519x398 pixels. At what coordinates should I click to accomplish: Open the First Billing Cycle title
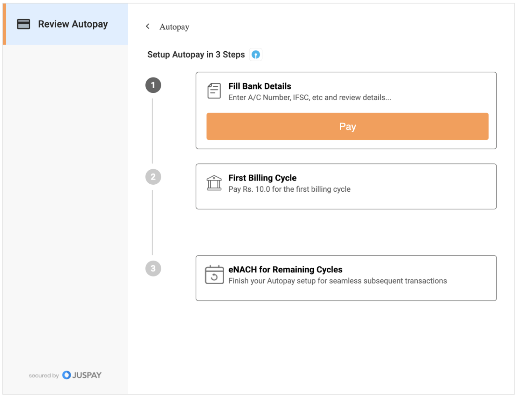pyautogui.click(x=262, y=178)
